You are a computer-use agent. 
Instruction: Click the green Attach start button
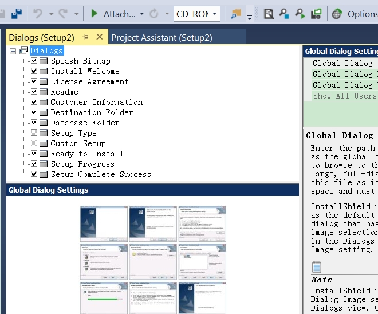(x=94, y=14)
